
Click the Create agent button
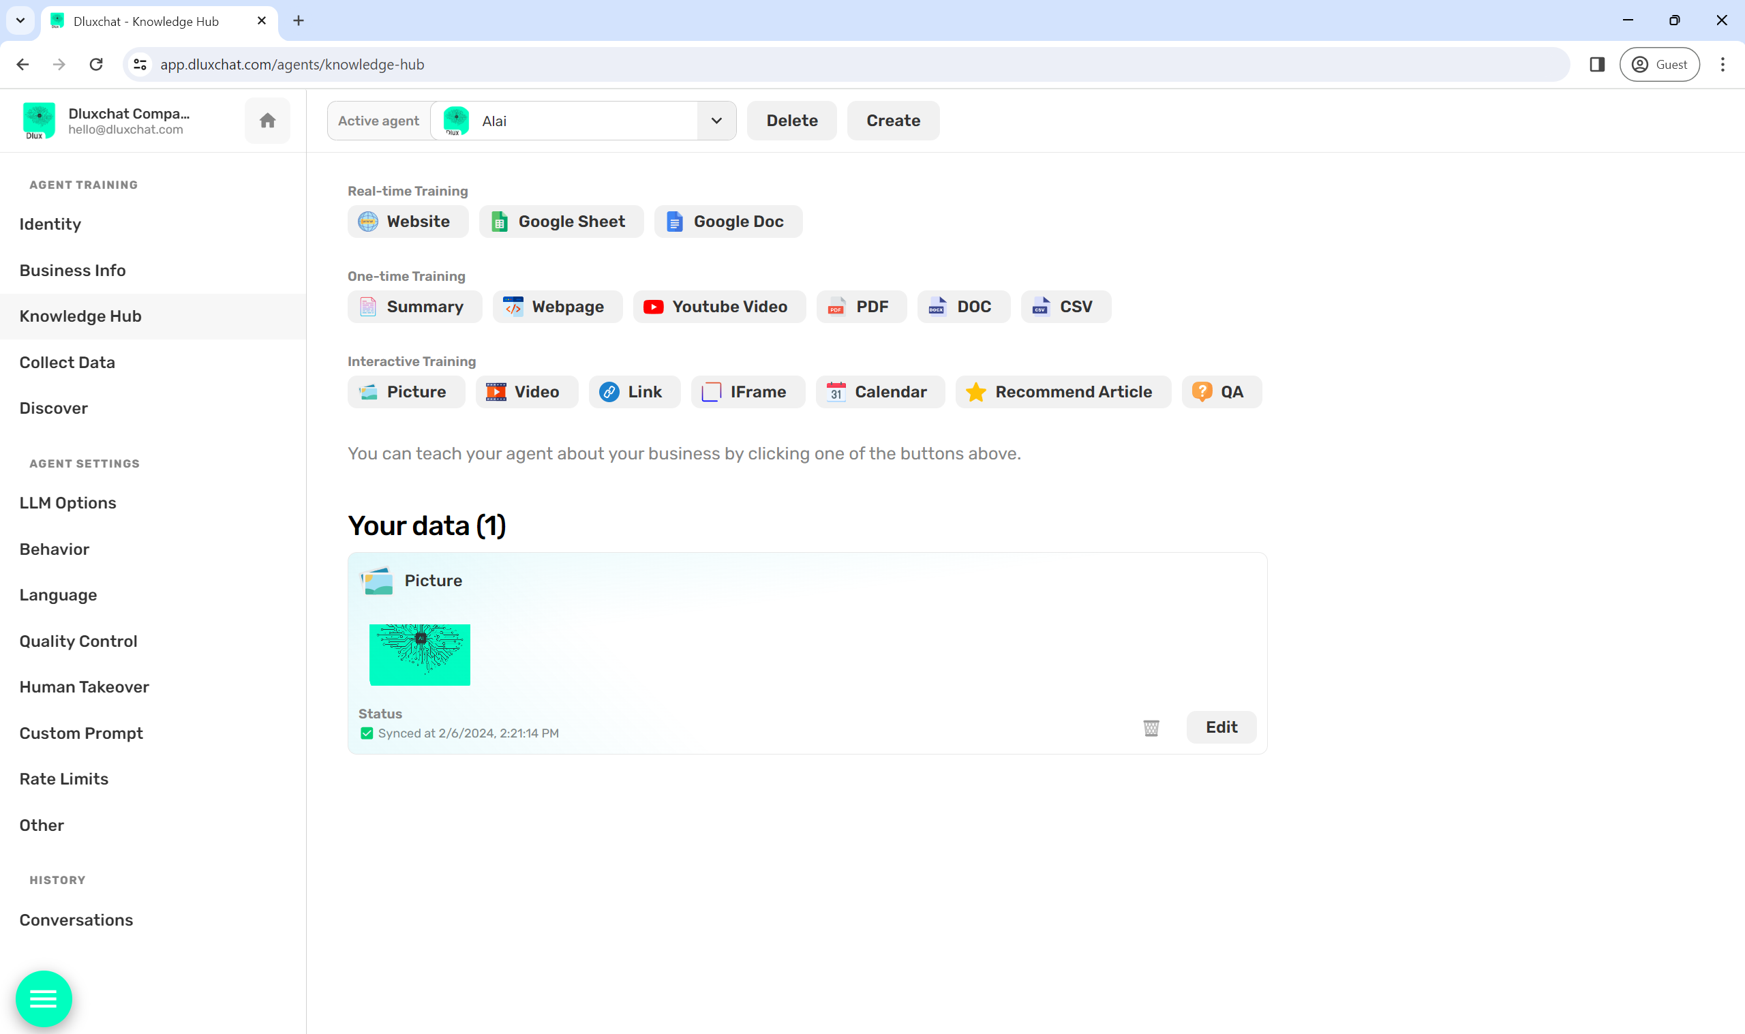point(892,121)
